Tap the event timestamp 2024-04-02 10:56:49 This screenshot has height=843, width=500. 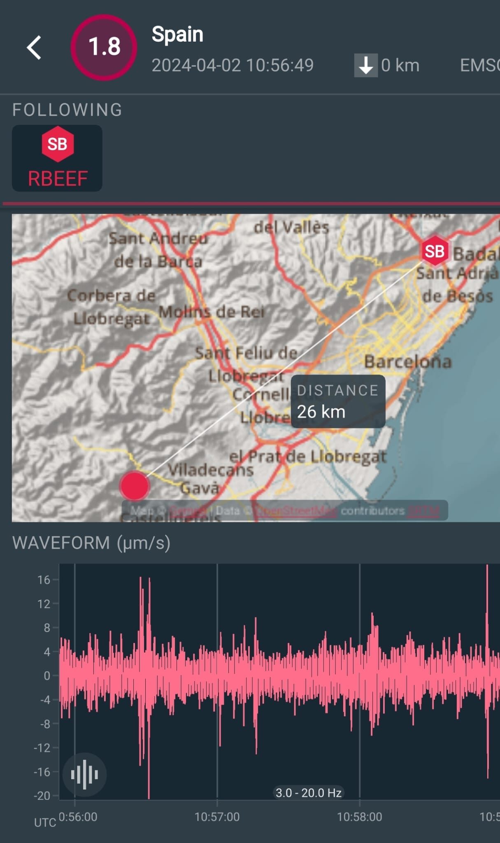233,65
